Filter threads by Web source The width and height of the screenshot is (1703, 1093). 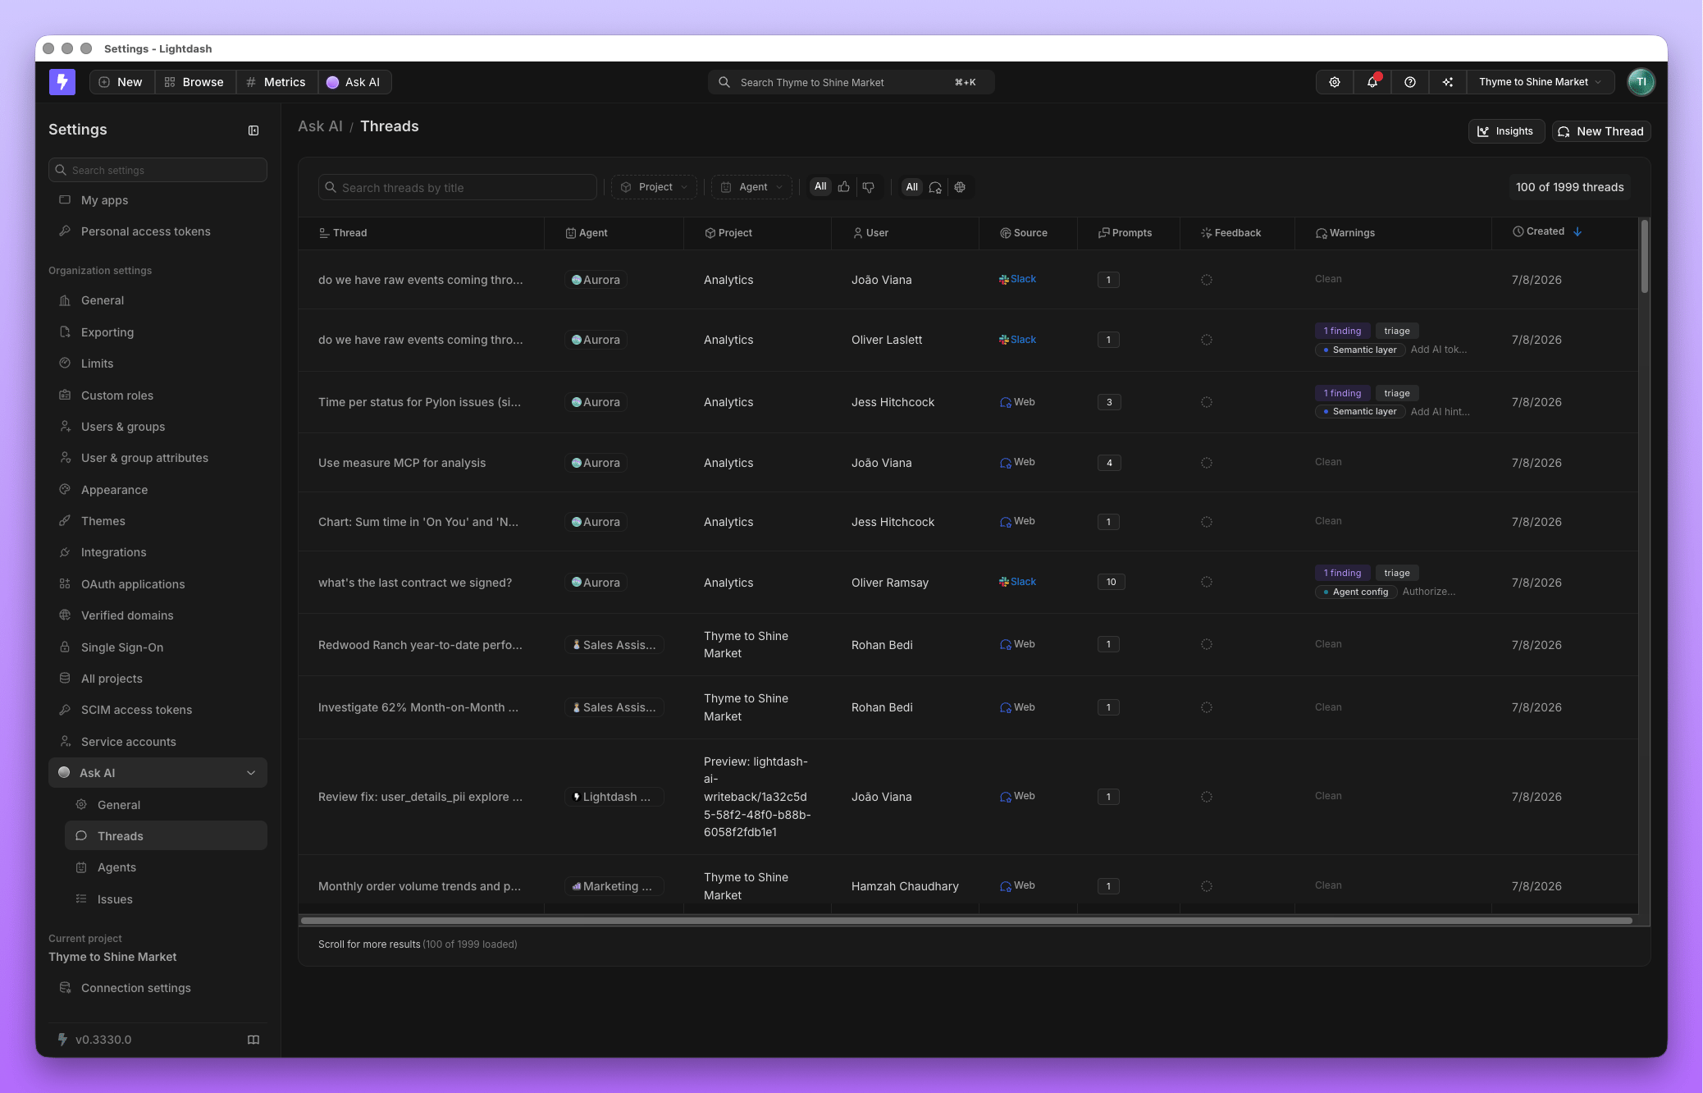(935, 187)
